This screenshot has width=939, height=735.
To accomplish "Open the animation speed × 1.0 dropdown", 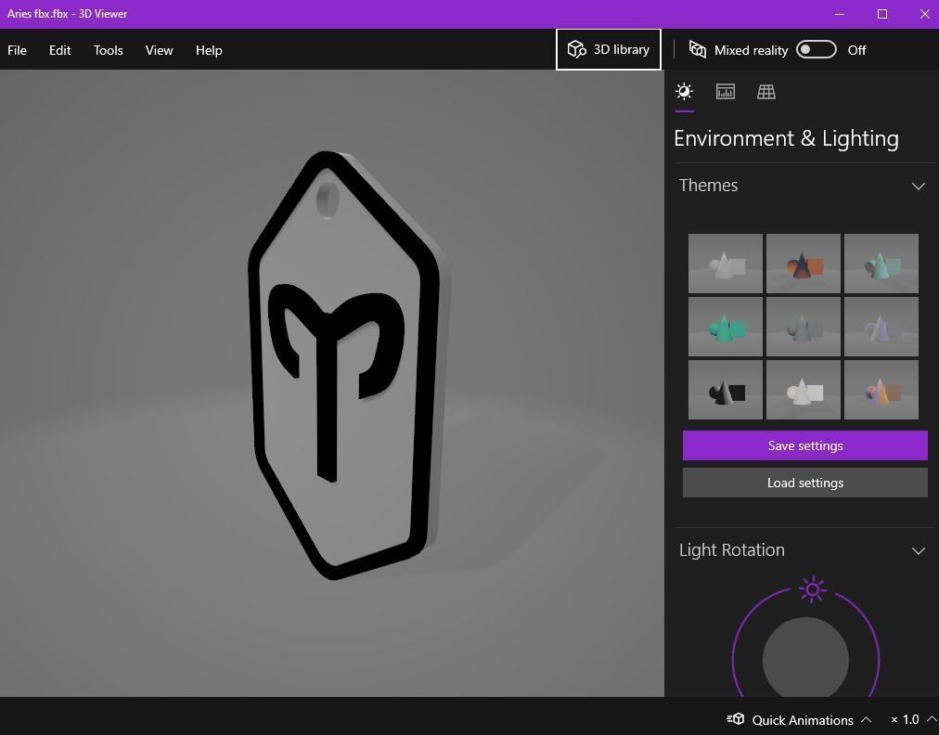I will 911,719.
